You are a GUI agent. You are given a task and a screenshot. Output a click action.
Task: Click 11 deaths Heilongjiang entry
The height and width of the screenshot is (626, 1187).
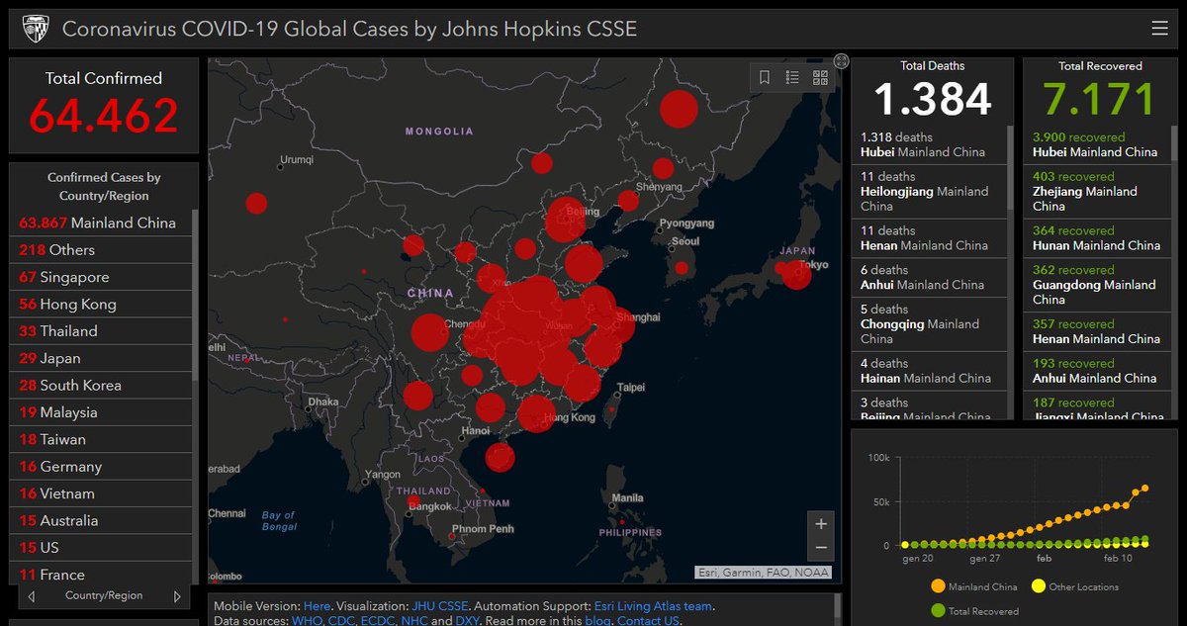tap(930, 191)
